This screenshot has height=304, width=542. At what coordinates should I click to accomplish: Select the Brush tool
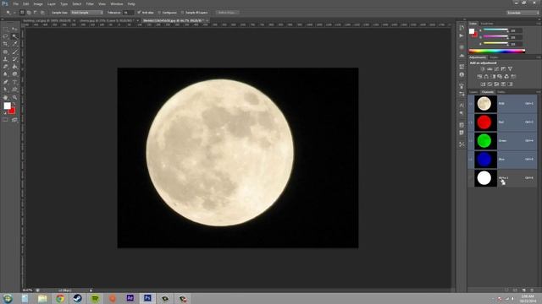pos(14,52)
